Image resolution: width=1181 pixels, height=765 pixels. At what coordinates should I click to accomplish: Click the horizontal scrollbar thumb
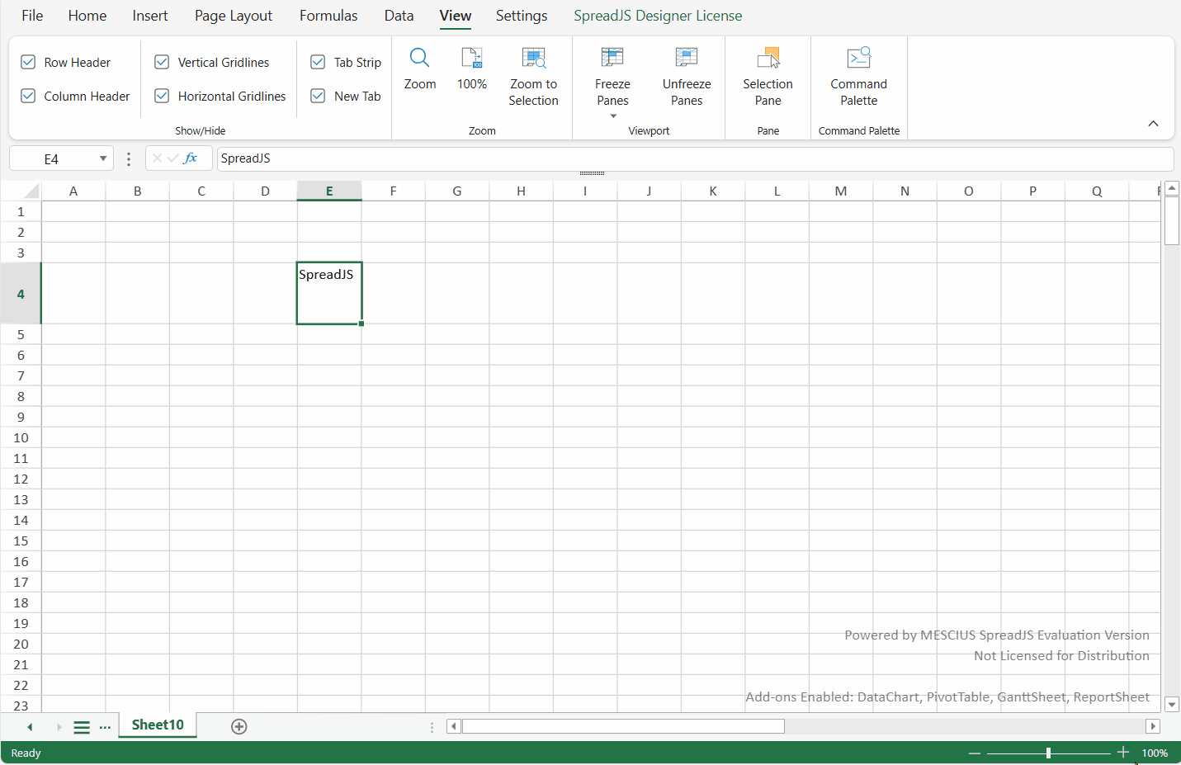[x=623, y=726]
